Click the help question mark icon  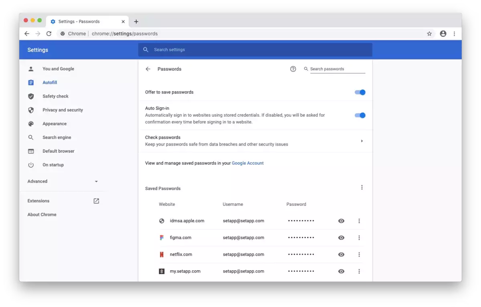[293, 69]
